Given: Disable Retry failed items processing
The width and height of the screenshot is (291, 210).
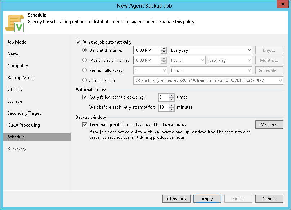Looking at the screenshot, I should coord(85,97).
